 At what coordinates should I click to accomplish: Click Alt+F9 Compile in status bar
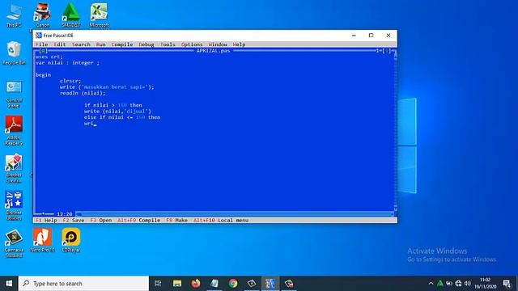pos(138,220)
